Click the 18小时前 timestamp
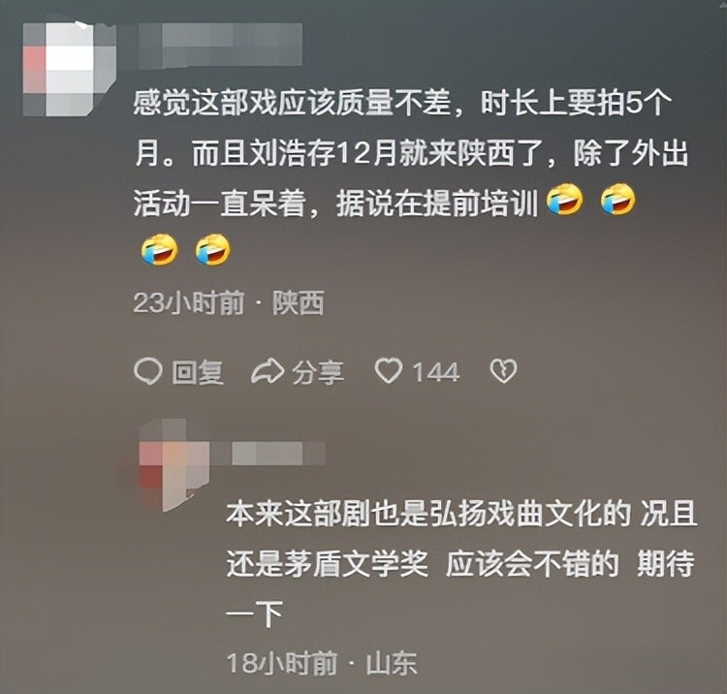 click(281, 663)
